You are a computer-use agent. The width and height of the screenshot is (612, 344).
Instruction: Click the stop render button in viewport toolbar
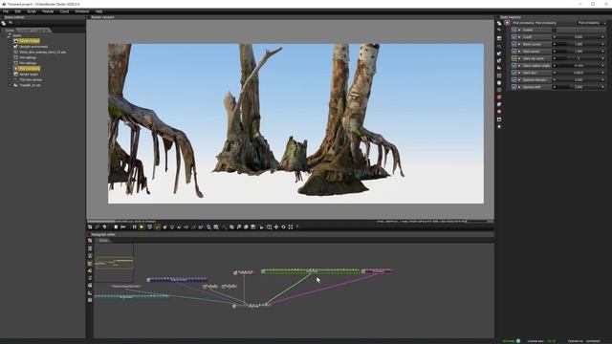[116, 227]
